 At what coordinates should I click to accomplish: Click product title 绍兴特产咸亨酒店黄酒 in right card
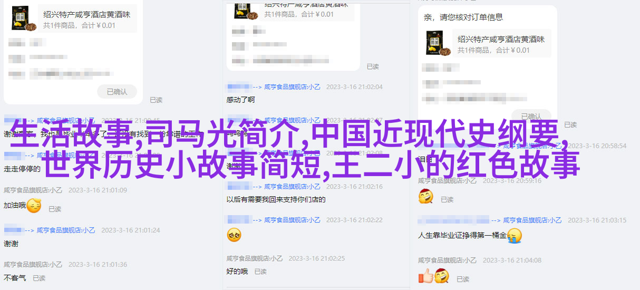[x=501, y=39]
